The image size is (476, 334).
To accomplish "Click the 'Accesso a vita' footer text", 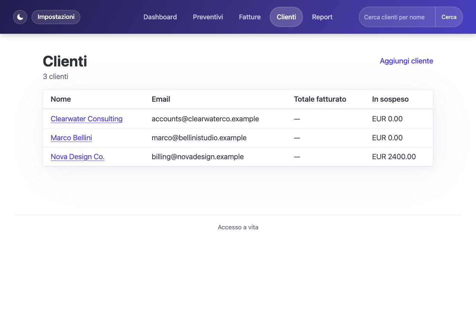I will [x=238, y=227].
